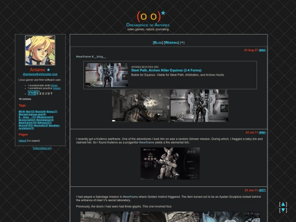296x222 pixels.
Task: Open the Kullervo lich screenshot image
Action: pos(170,163)
